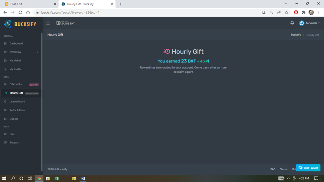
Task: Share this page icon
Action: coord(279,12)
